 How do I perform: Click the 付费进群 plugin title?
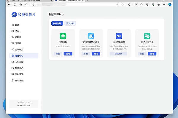[x=63, y=42]
